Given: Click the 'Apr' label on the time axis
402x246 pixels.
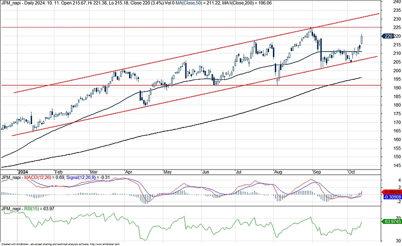Looking at the screenshot, I should [x=129, y=172].
